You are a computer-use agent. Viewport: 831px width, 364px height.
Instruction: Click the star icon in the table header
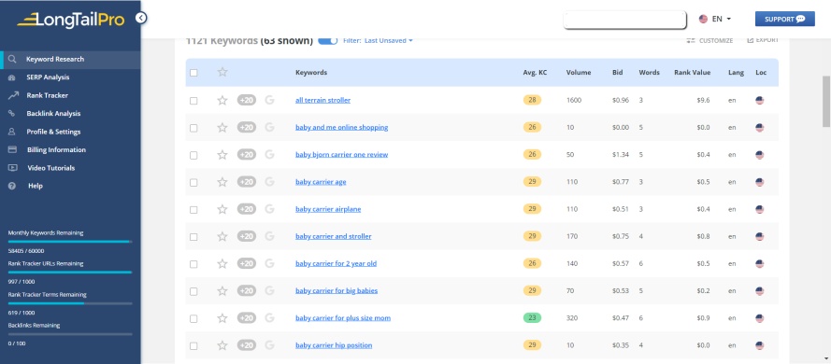tap(222, 72)
